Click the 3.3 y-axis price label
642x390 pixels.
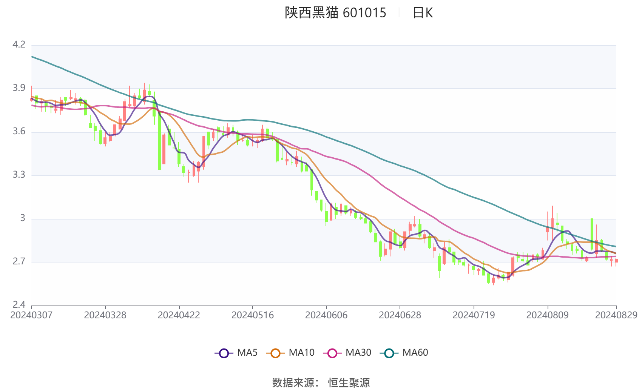(x=19, y=175)
